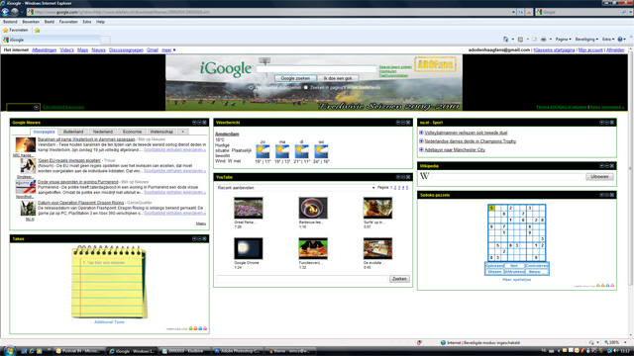Screen dimensions: 634x356
Task: Click the Internet Explorer back arrow
Action: [5, 12]
